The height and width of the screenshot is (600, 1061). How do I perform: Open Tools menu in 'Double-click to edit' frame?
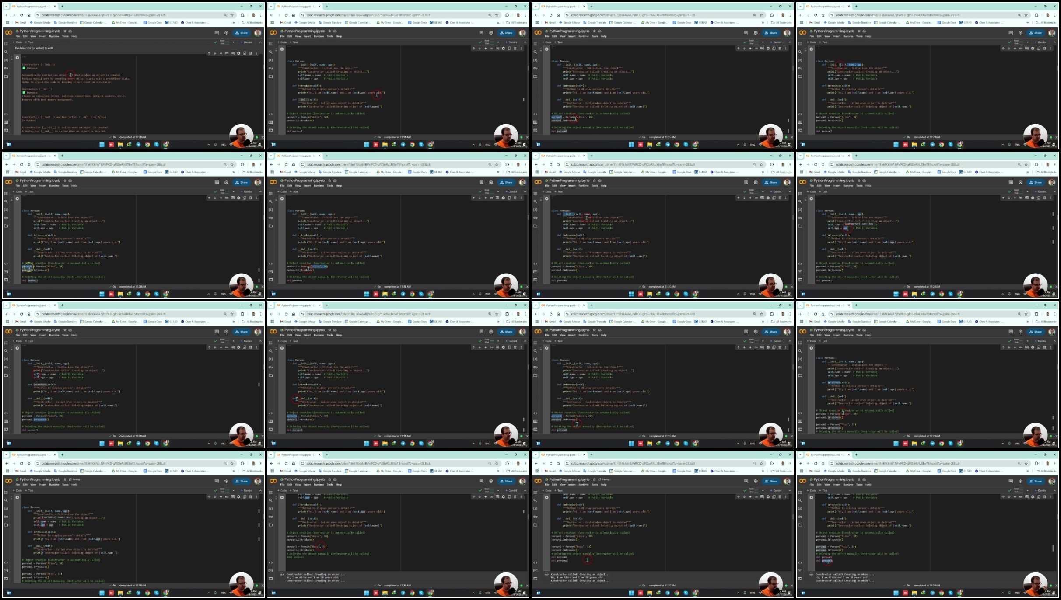tap(65, 36)
